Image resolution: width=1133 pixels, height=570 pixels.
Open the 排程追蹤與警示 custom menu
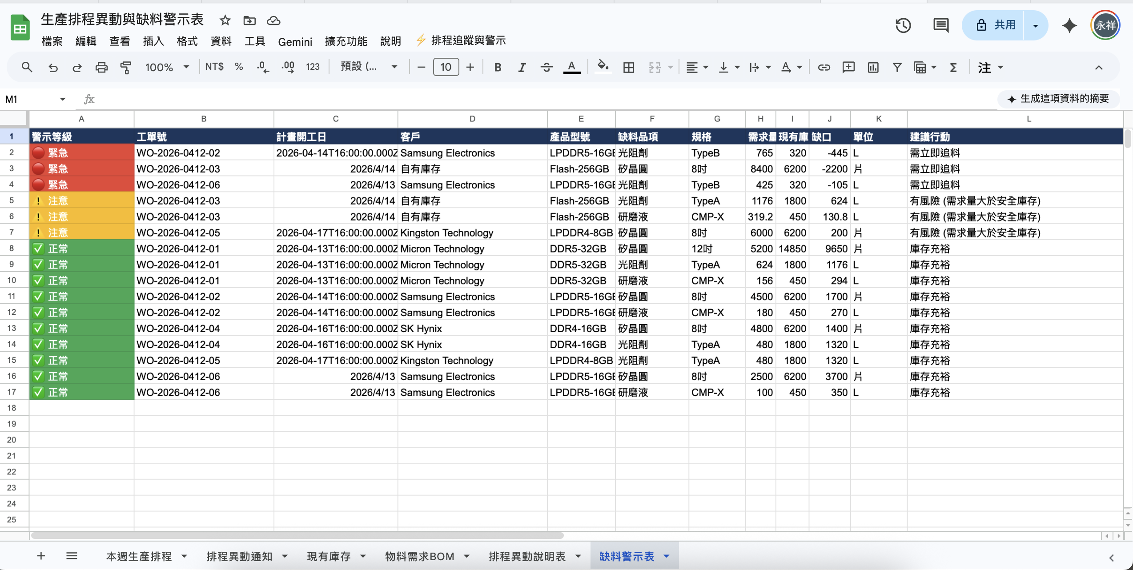(461, 41)
